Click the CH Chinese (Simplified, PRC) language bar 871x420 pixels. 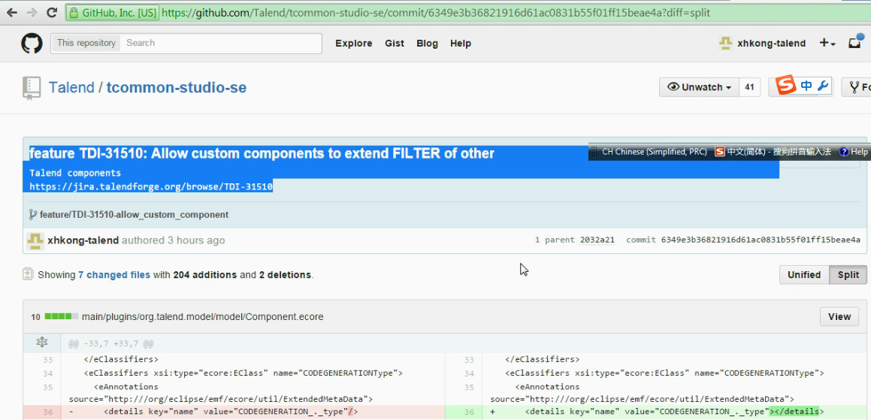tap(653, 152)
